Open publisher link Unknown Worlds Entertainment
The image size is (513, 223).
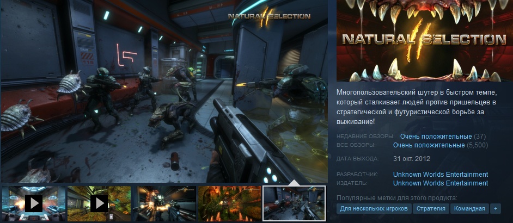(x=441, y=183)
